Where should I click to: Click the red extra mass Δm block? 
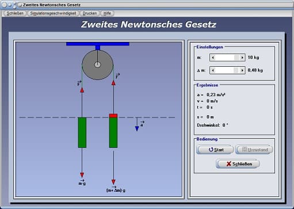point(113,116)
